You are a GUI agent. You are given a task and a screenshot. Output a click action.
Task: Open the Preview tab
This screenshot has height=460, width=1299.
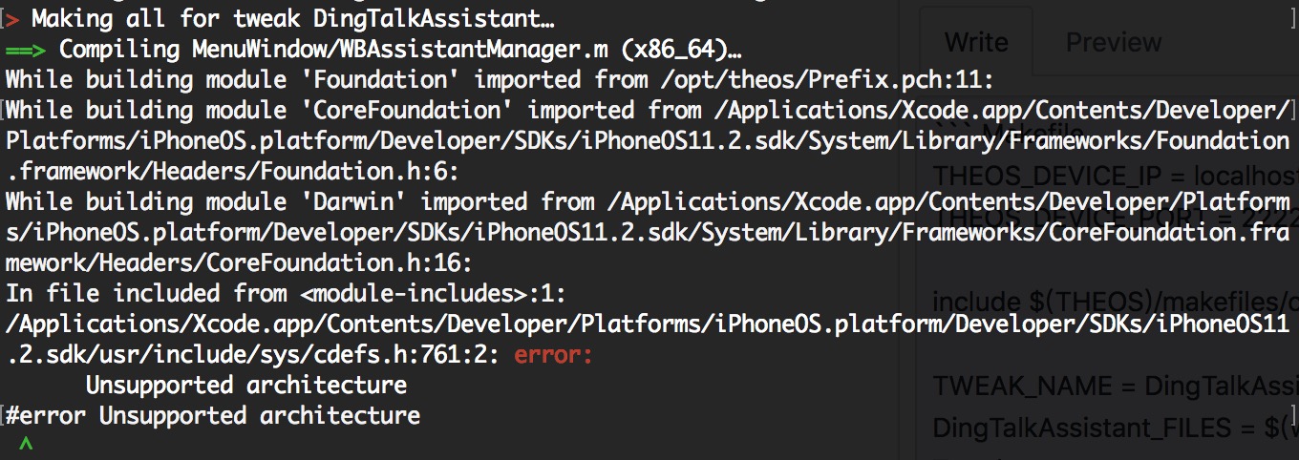click(1114, 42)
